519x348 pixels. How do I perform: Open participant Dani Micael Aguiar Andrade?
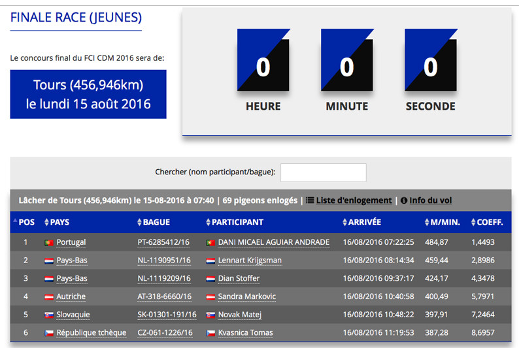click(x=273, y=242)
